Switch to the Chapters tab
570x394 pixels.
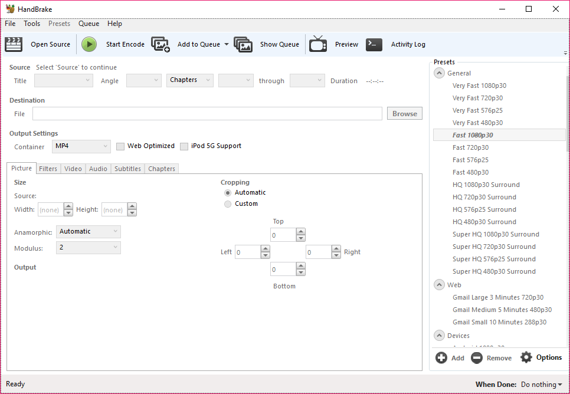pyautogui.click(x=162, y=169)
